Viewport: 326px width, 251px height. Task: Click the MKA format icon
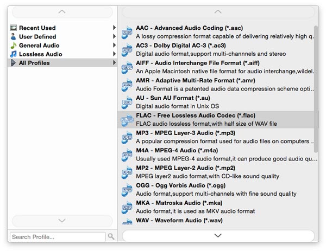[127, 207]
